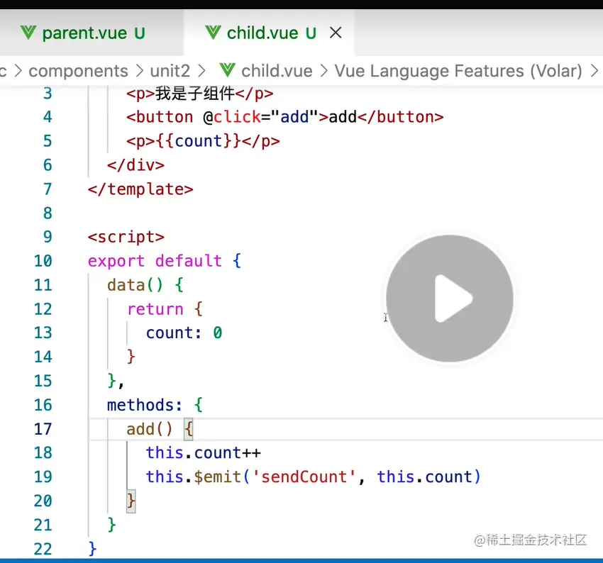Click the '</button>' closing tag on line 4

point(400,117)
